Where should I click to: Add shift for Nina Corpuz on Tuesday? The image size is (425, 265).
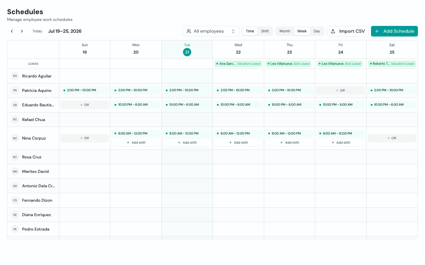tap(187, 143)
